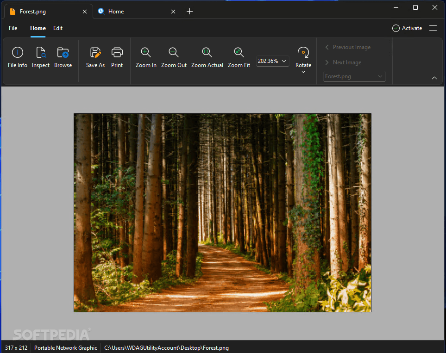Go to Previous Image
446x353 pixels.
coord(348,47)
